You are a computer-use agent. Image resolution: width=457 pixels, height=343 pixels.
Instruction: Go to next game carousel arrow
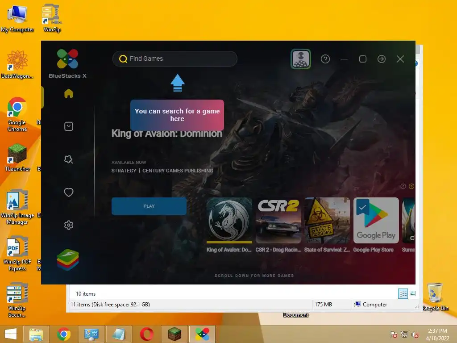click(x=411, y=186)
